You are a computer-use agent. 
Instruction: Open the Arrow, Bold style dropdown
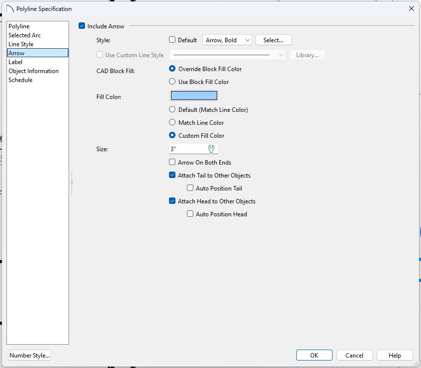[x=227, y=40]
